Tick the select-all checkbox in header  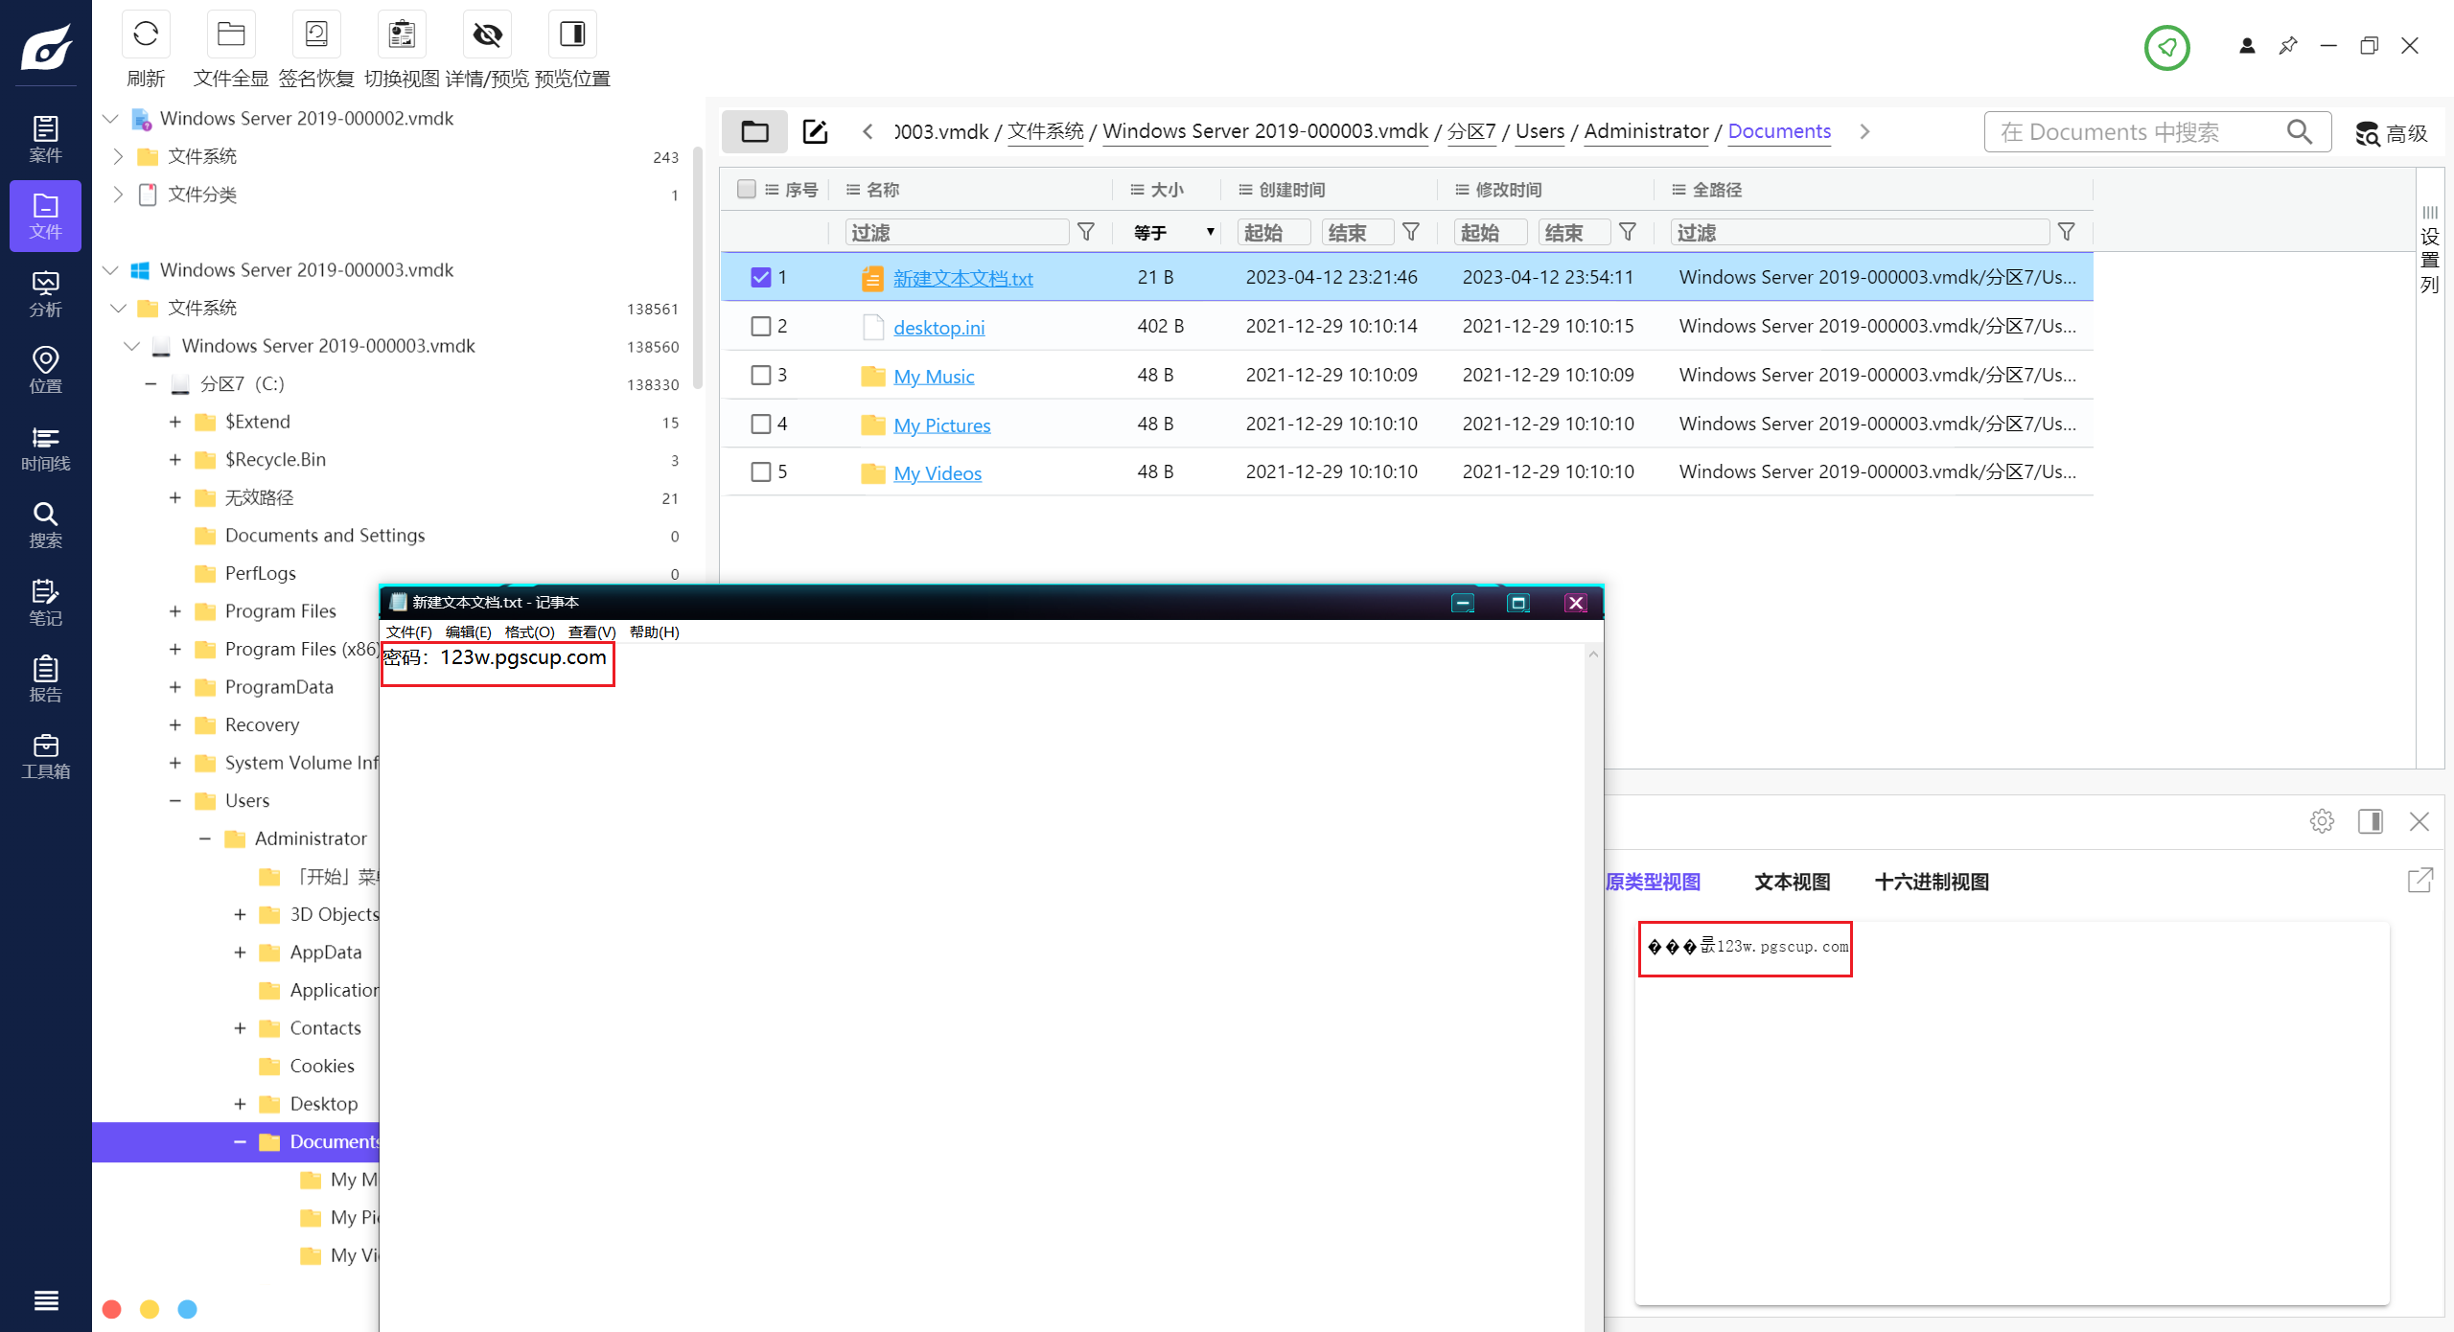pos(746,189)
